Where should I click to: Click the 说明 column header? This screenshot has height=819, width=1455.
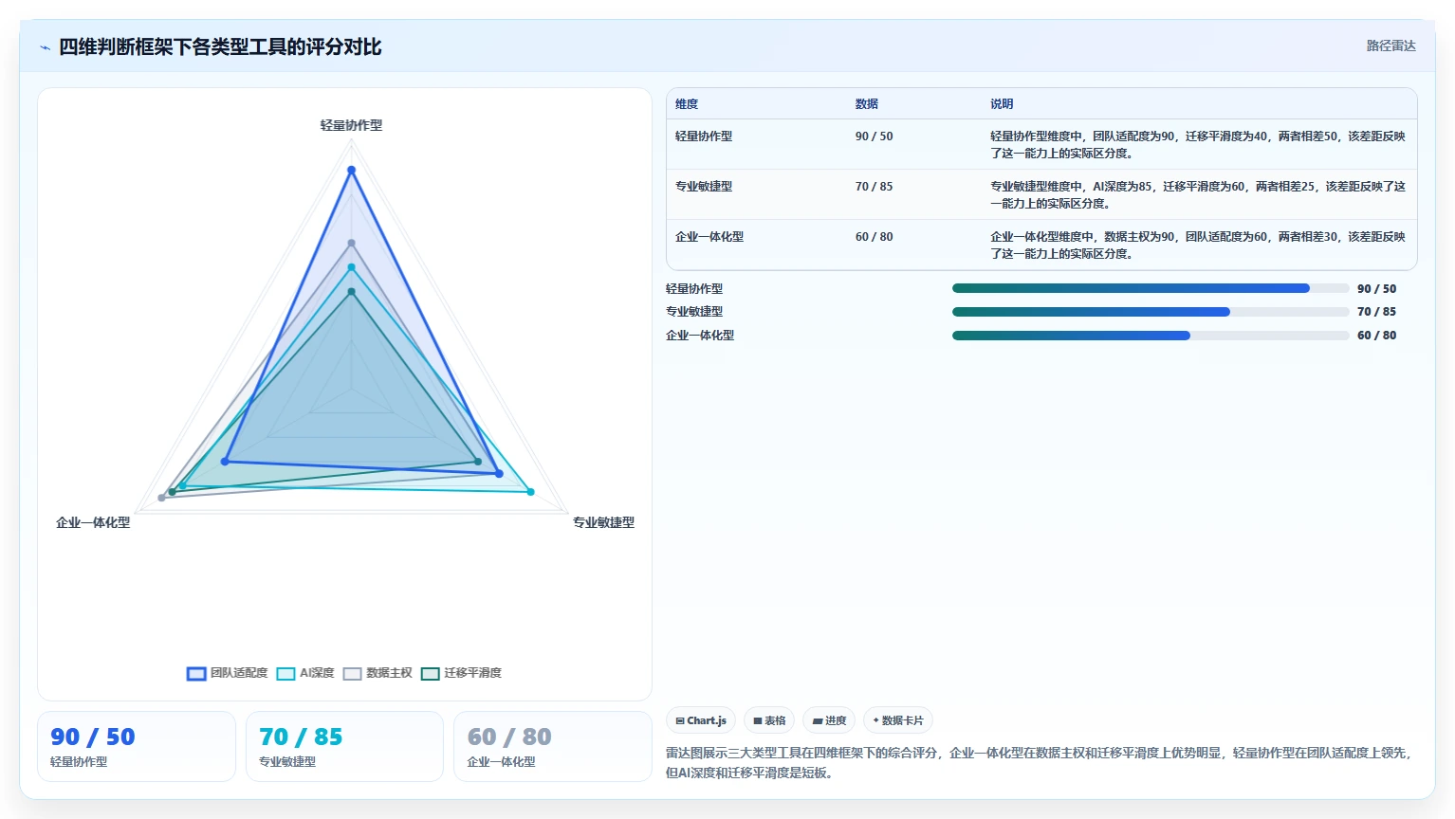(x=1002, y=104)
